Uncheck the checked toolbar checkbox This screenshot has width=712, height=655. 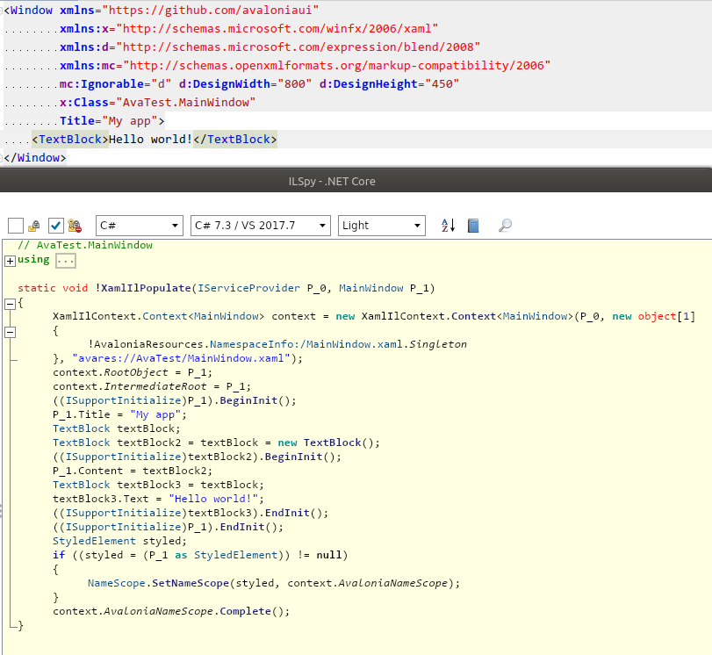click(55, 225)
